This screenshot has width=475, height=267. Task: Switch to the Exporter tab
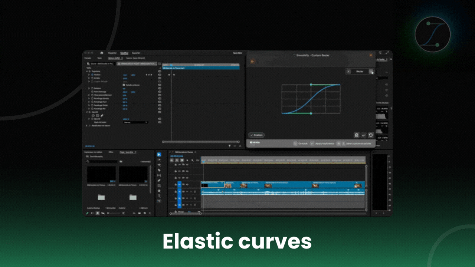pyautogui.click(x=136, y=53)
